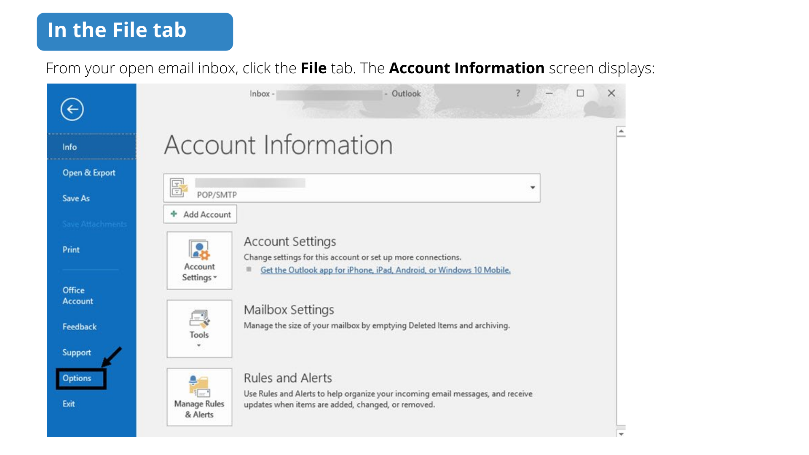Image resolution: width=809 pixels, height=455 pixels.
Task: Click the back arrow circle icon
Action: click(72, 110)
